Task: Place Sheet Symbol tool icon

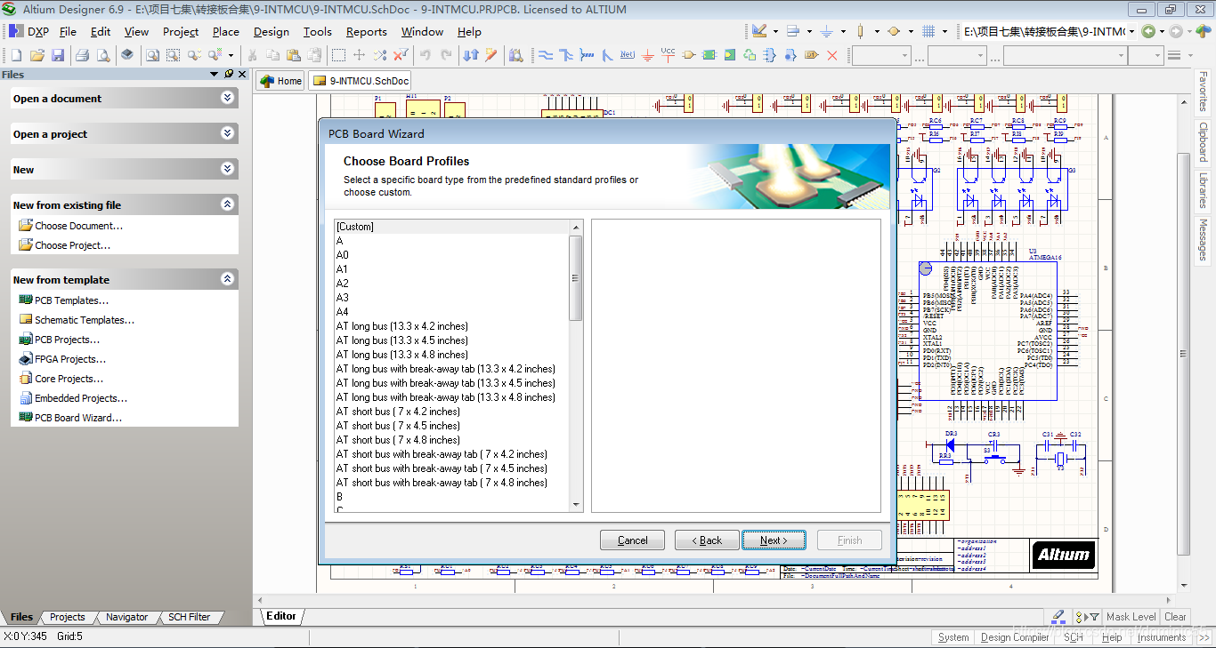Action: point(709,55)
